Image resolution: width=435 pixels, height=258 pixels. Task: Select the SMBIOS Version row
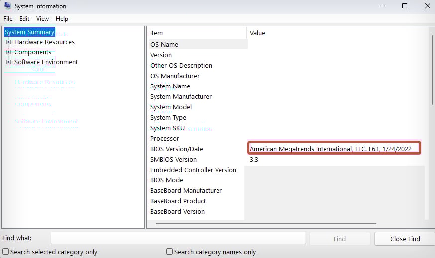click(173, 160)
